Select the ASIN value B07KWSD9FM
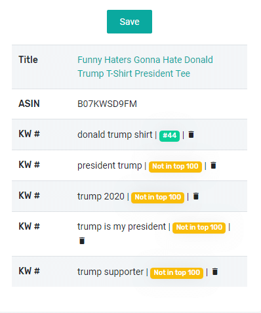The height and width of the screenshot is (313, 261). [x=107, y=104]
